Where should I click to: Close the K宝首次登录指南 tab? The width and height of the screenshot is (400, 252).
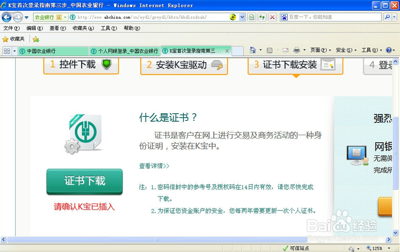point(227,51)
